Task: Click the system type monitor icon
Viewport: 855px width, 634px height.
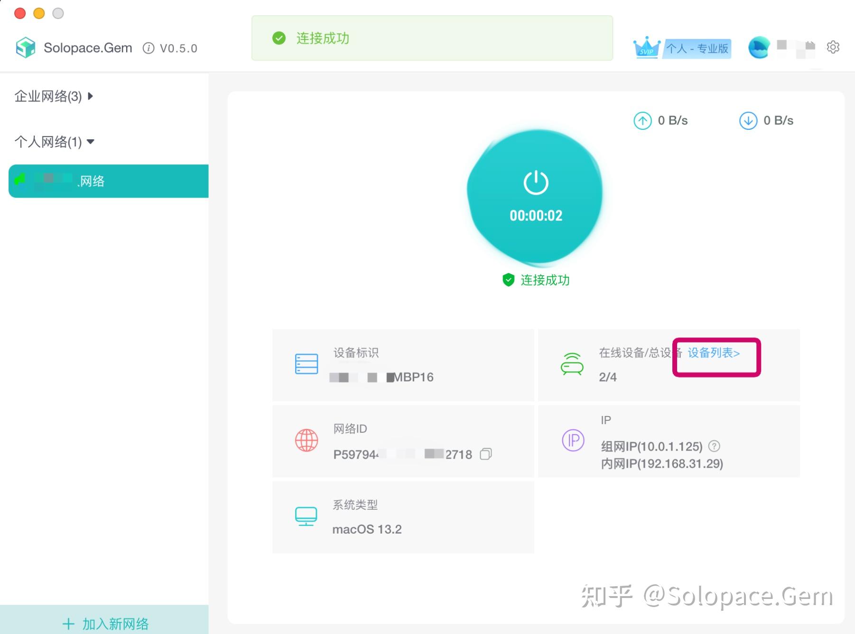Action: pyautogui.click(x=306, y=516)
